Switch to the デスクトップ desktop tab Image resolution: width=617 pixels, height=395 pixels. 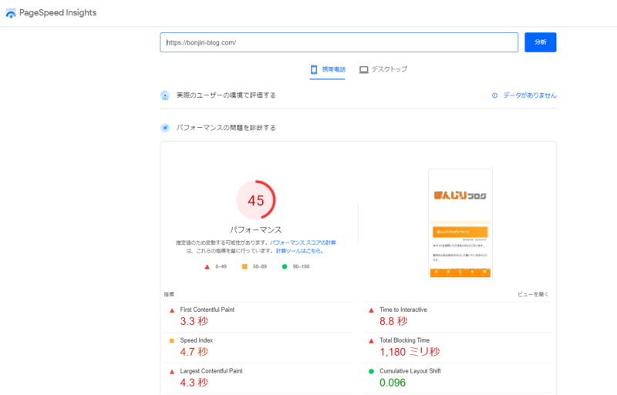click(x=383, y=69)
